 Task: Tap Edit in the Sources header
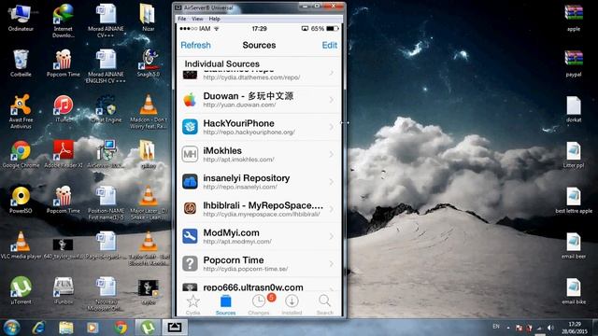(x=330, y=45)
